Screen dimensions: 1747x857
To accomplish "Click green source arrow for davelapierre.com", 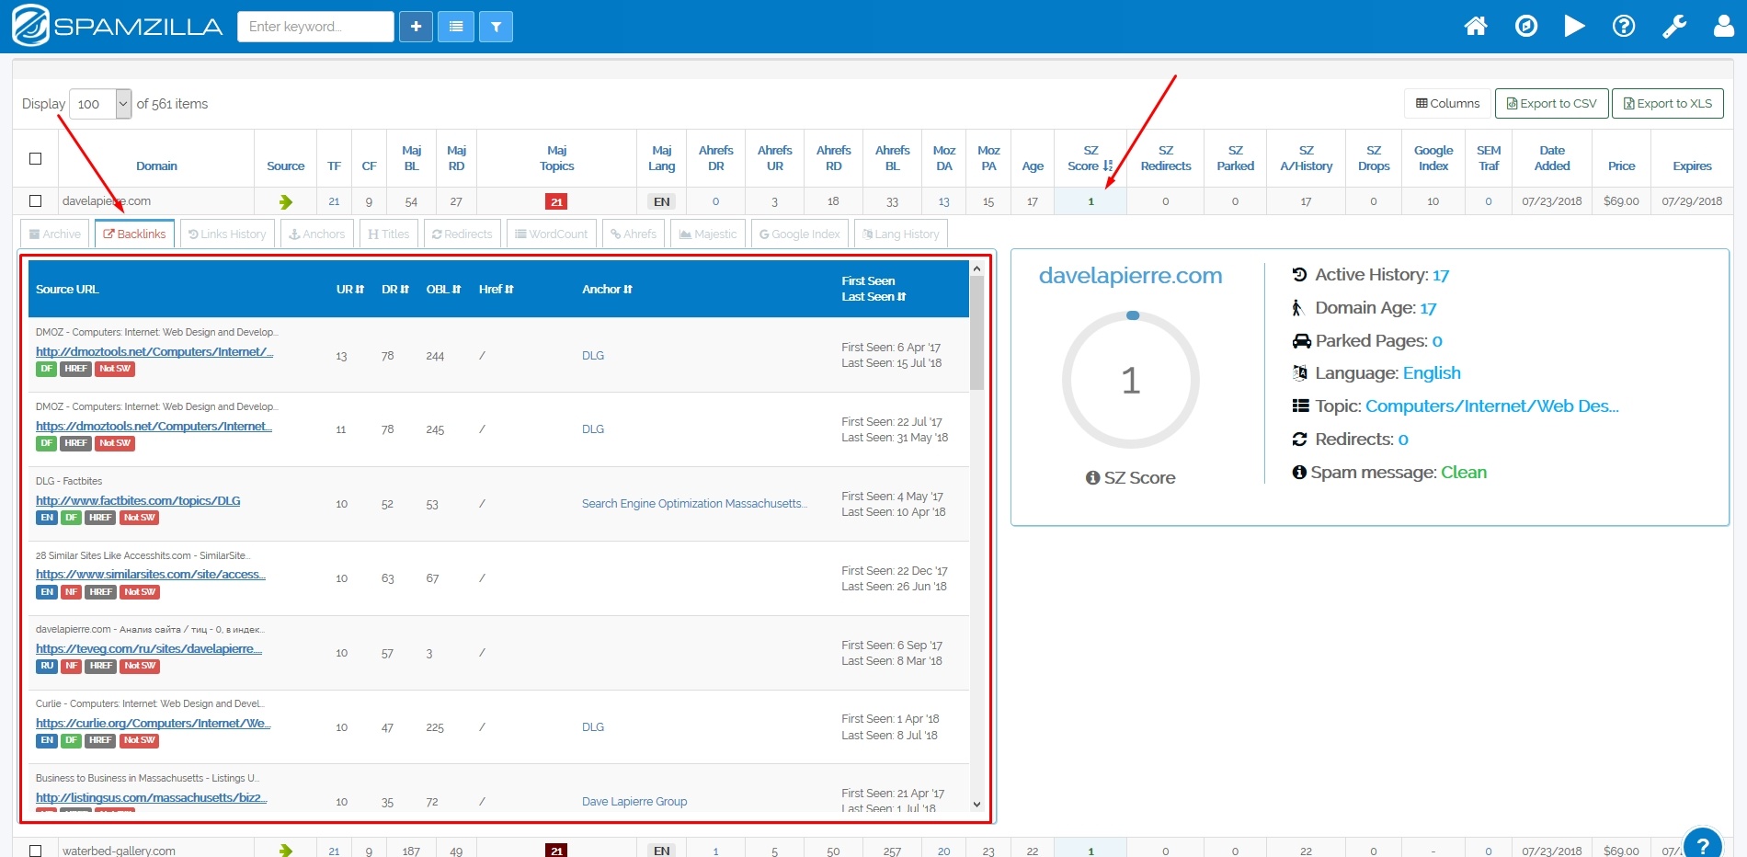I will pos(286,201).
